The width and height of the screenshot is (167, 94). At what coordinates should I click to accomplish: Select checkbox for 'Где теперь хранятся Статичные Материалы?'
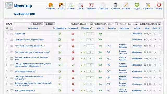(11, 78)
